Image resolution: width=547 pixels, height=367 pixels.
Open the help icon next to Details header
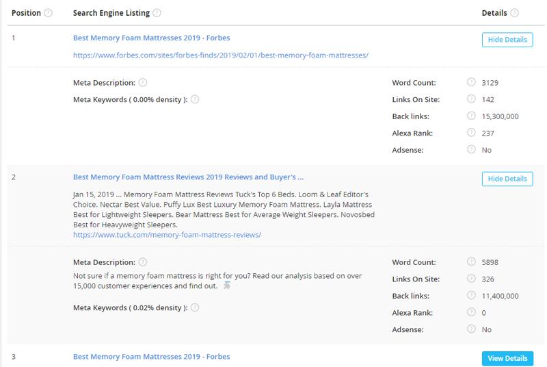[x=514, y=13]
